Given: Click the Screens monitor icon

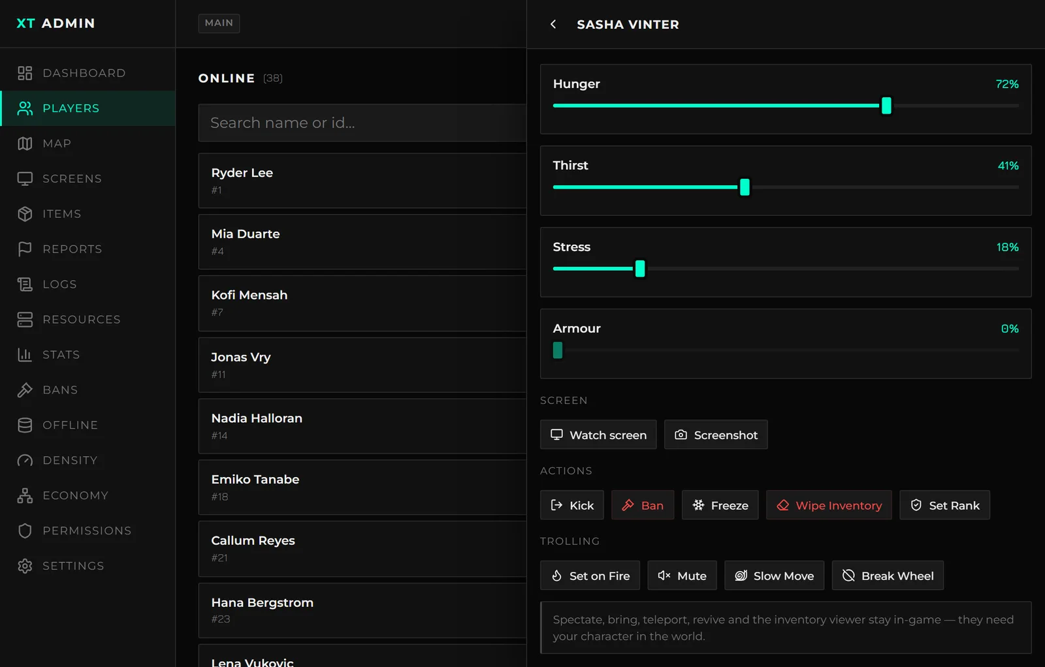Looking at the screenshot, I should coord(25,179).
